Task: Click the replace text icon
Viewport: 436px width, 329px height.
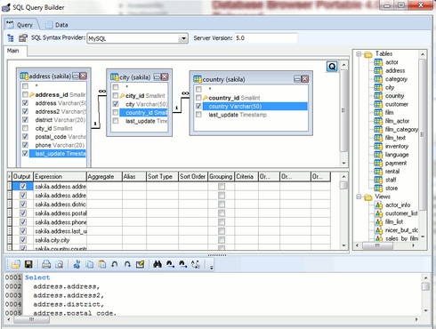Action: [x=196, y=264]
